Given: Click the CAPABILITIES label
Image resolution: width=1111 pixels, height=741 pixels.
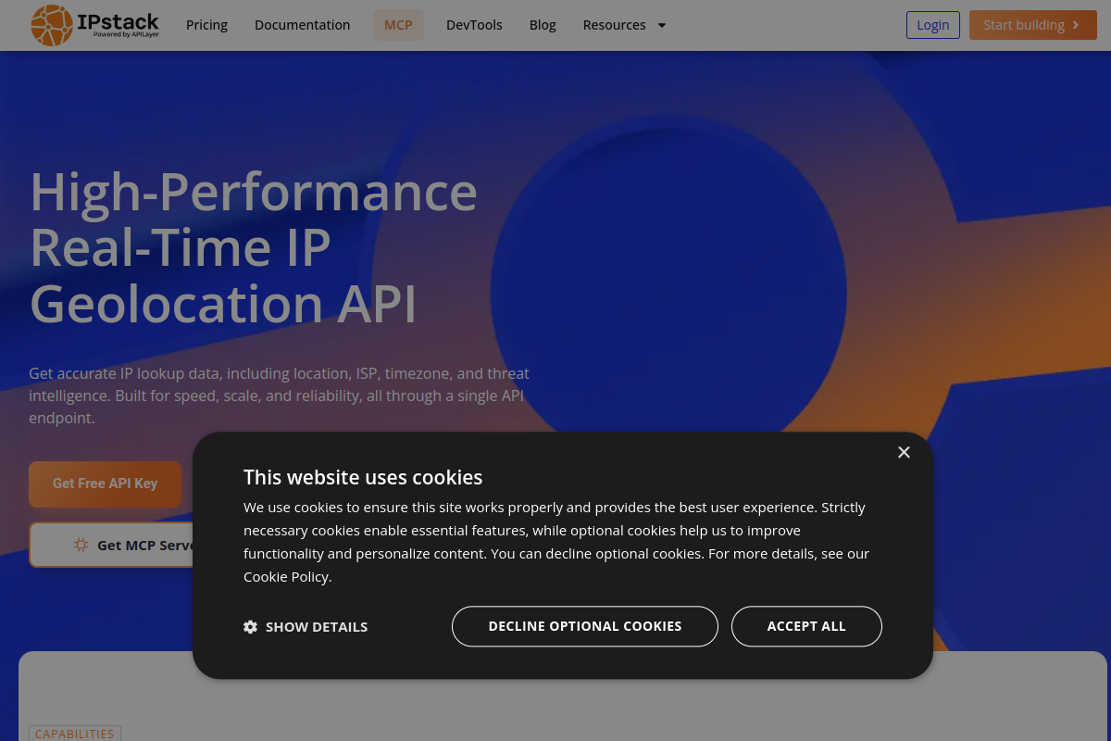Looking at the screenshot, I should tap(75, 734).
